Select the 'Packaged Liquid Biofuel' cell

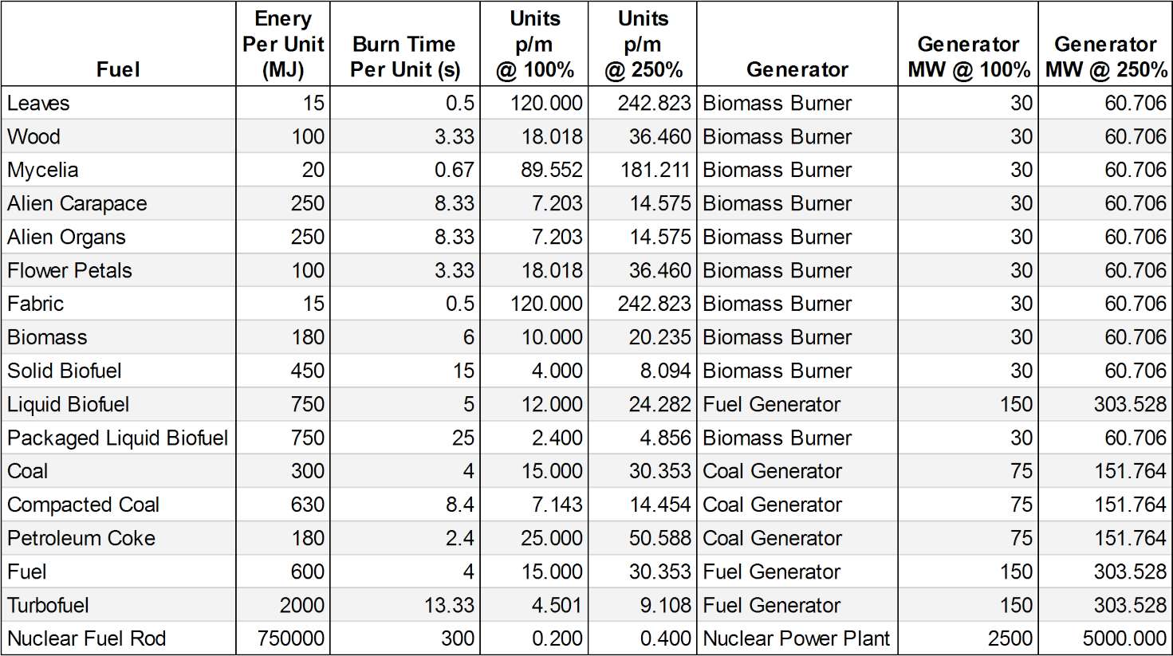pyautogui.click(x=117, y=438)
